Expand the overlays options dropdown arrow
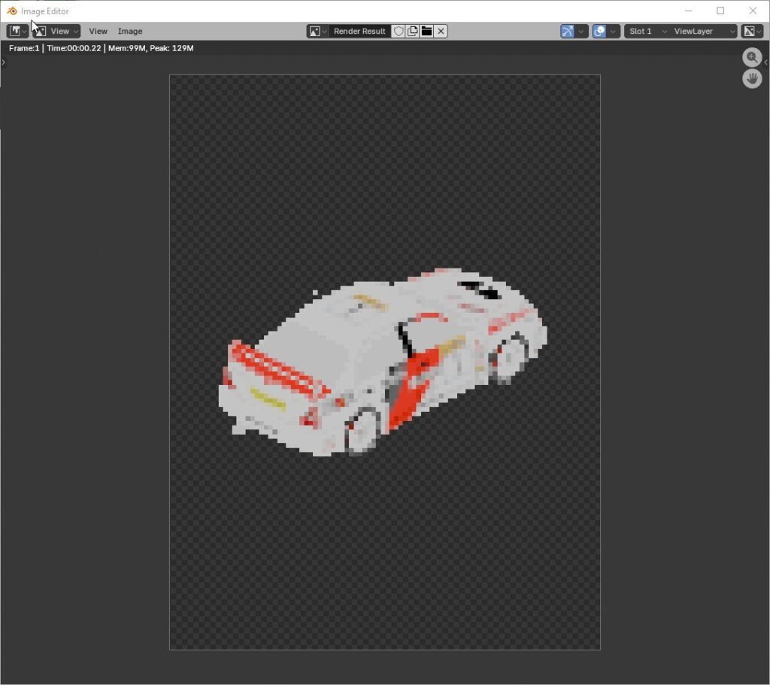This screenshot has height=685, width=770. 614,31
